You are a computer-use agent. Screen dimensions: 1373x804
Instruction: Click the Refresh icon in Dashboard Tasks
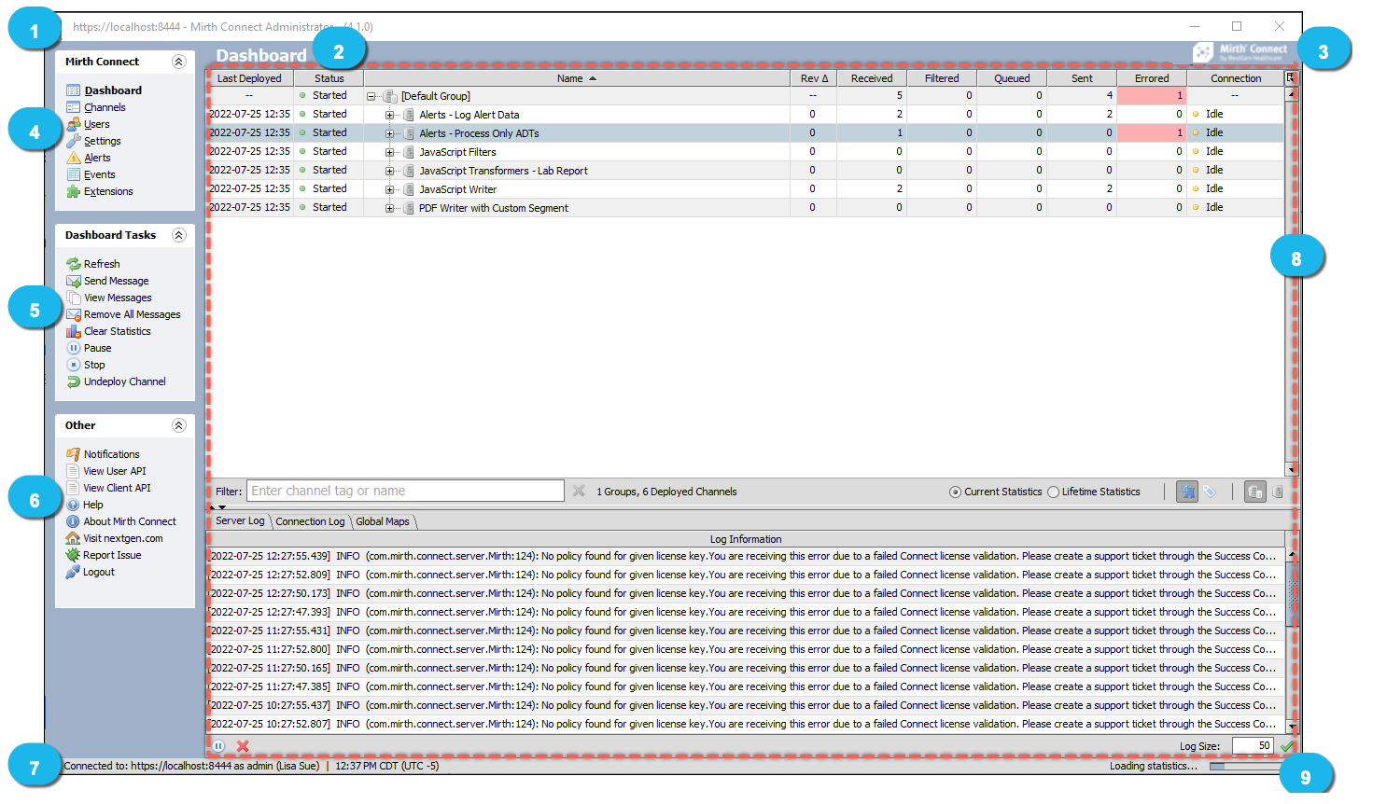[74, 264]
